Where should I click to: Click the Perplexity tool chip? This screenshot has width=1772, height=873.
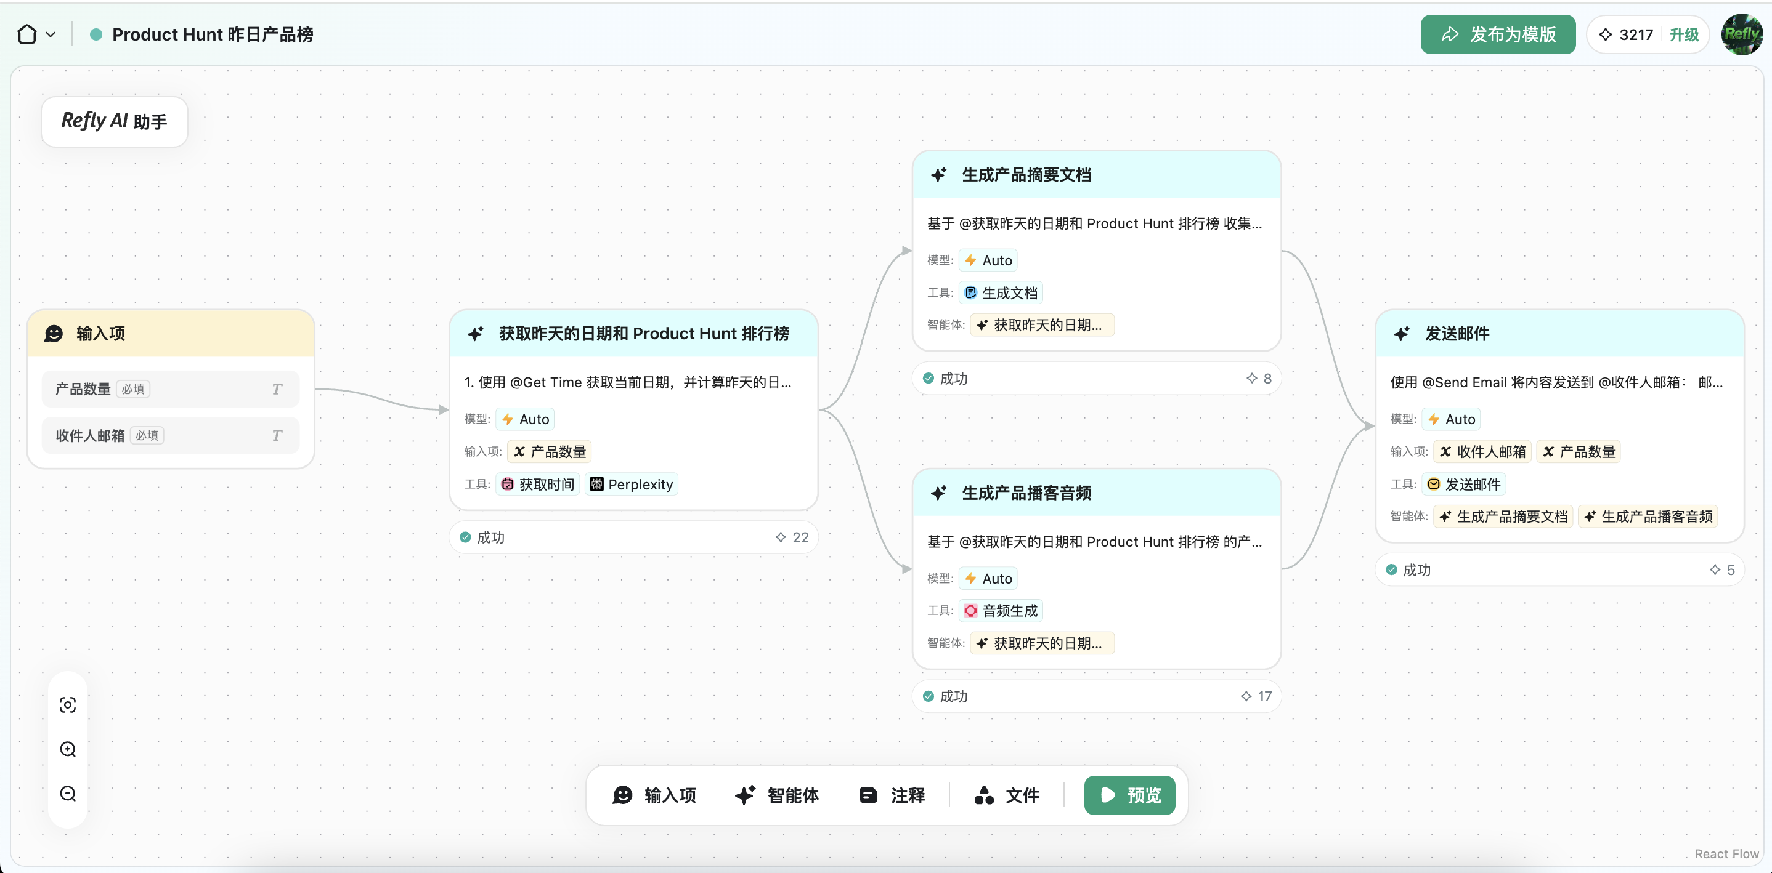[x=632, y=485]
